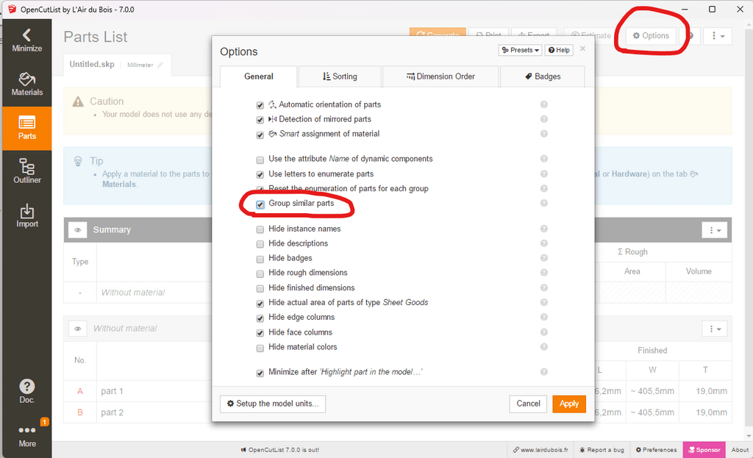Switch to the Badges tab

[543, 76]
